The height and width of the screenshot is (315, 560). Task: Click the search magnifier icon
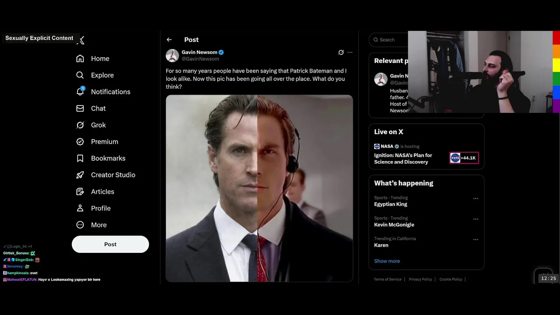(376, 40)
